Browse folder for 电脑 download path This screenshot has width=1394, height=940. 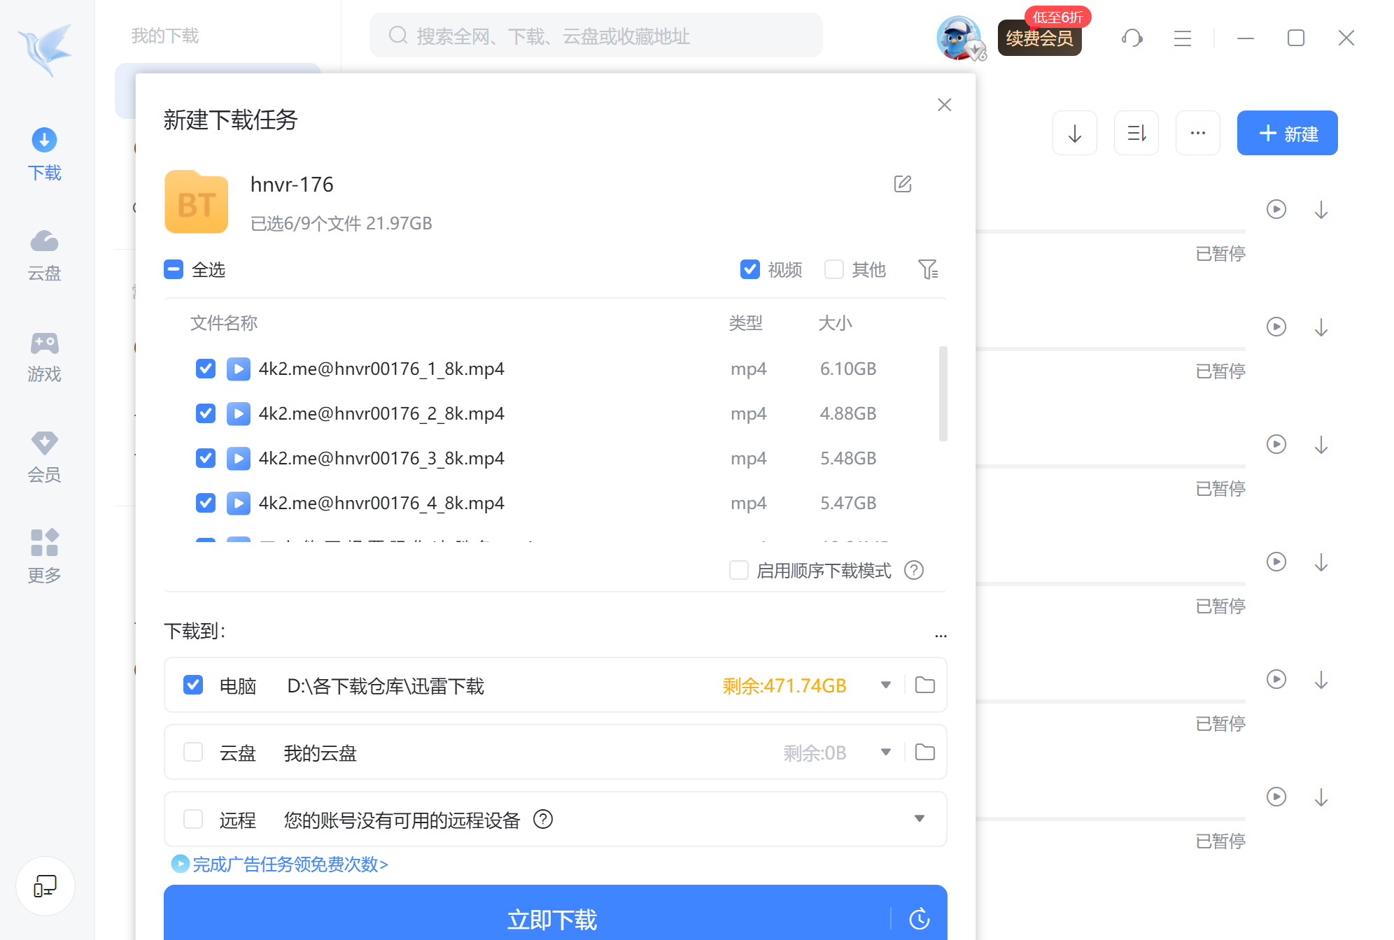tap(925, 685)
